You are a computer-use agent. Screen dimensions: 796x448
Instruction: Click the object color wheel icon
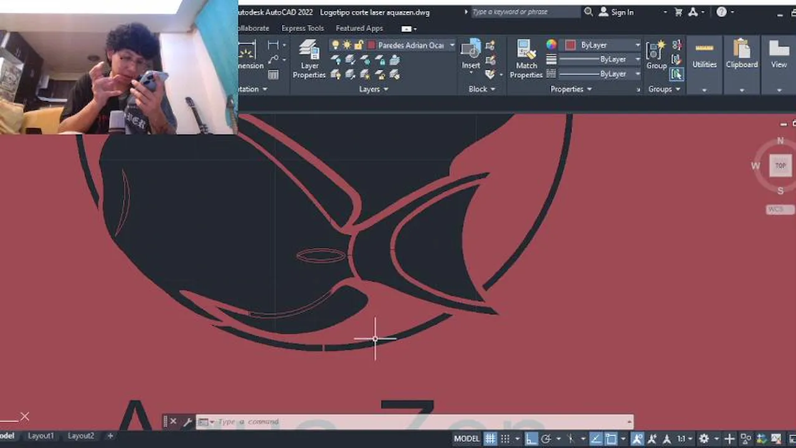[551, 45]
